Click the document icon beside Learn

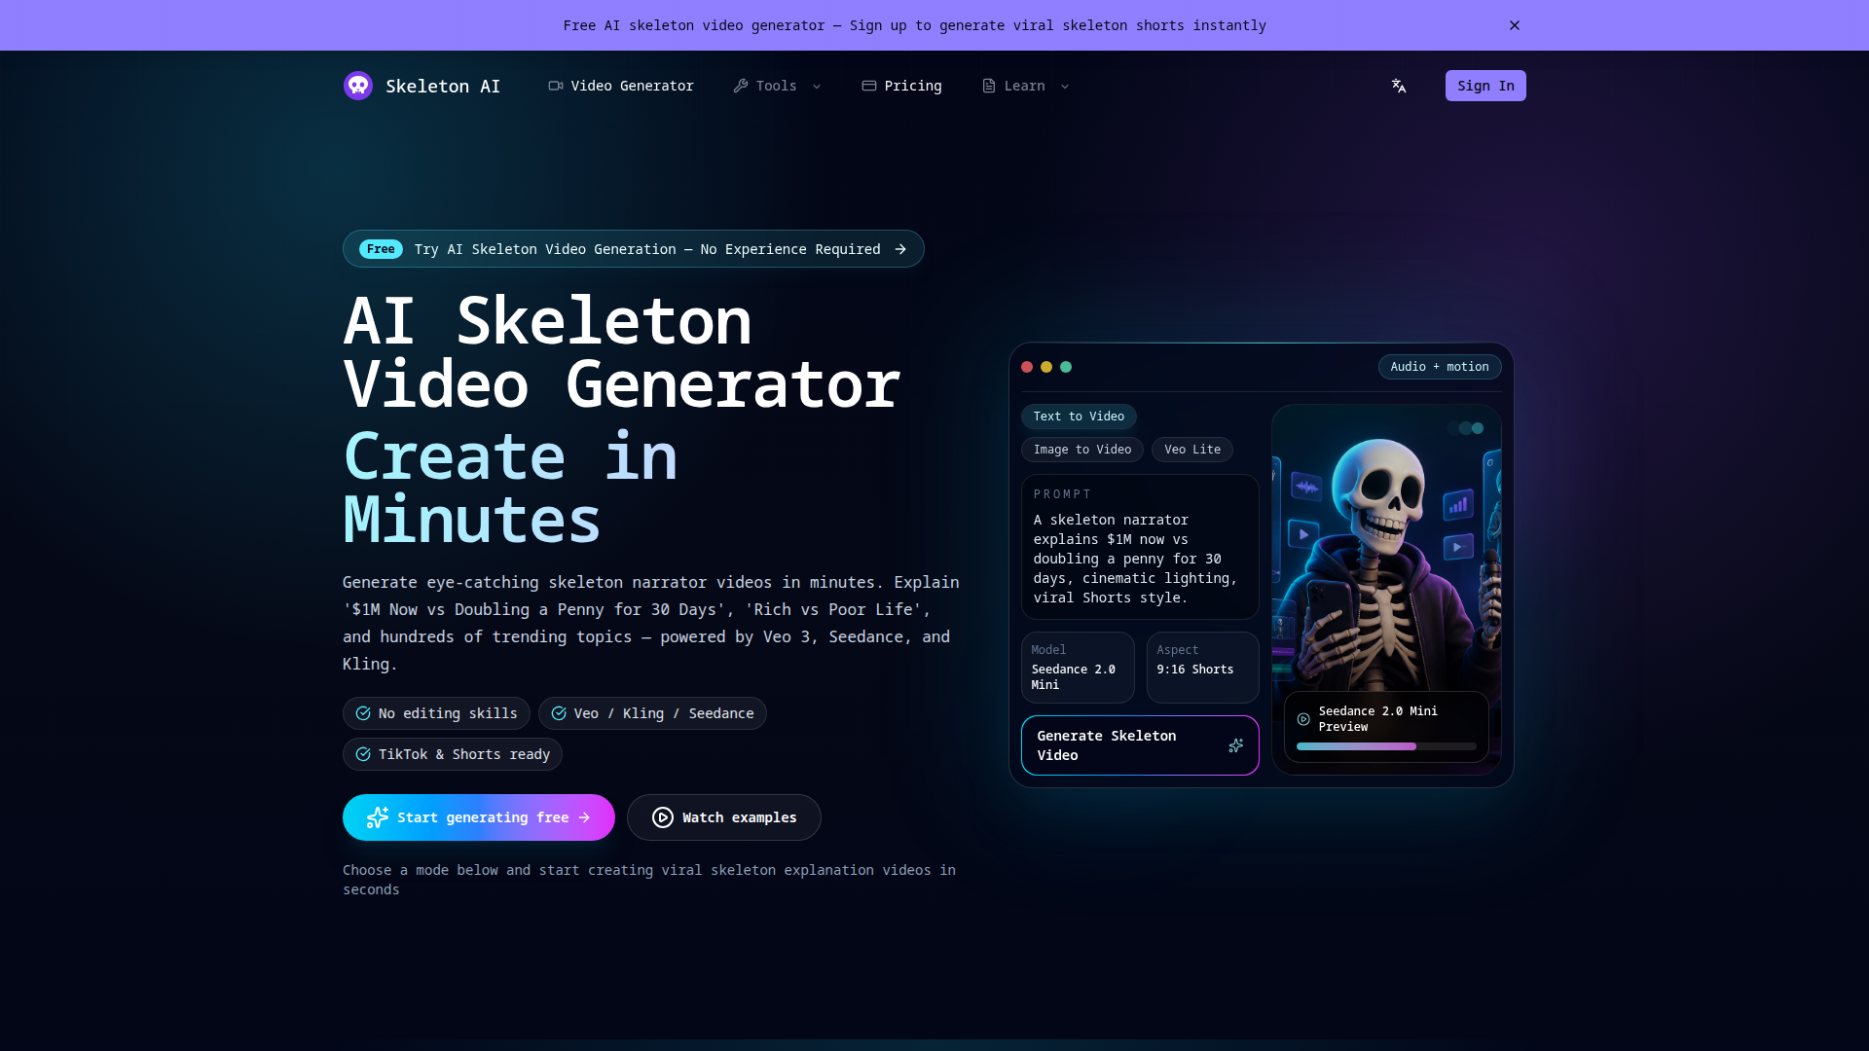[x=989, y=86]
